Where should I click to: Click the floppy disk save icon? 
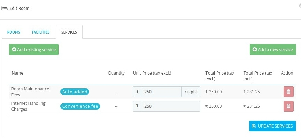point(254,126)
